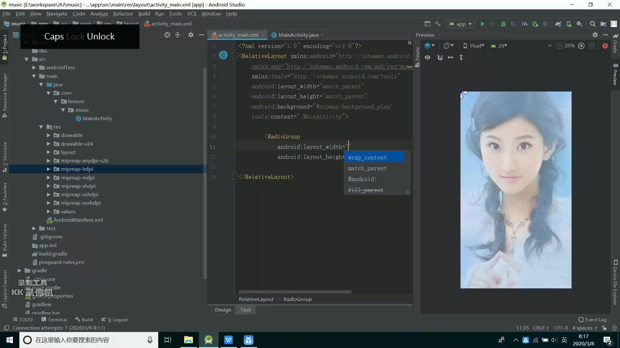Build project with the hammer icon

tap(438, 24)
